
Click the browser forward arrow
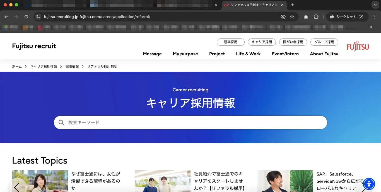pyautogui.click(x=16, y=17)
